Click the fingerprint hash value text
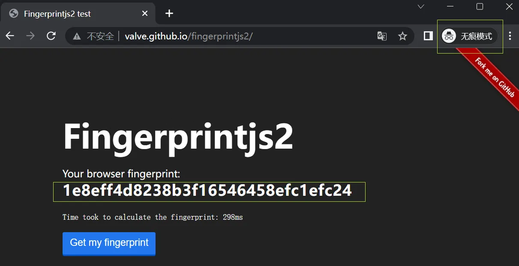The image size is (519, 266). point(207,191)
